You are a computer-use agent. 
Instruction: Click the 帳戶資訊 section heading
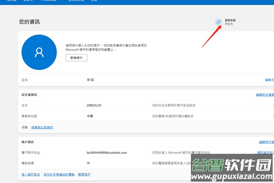coord(27,142)
